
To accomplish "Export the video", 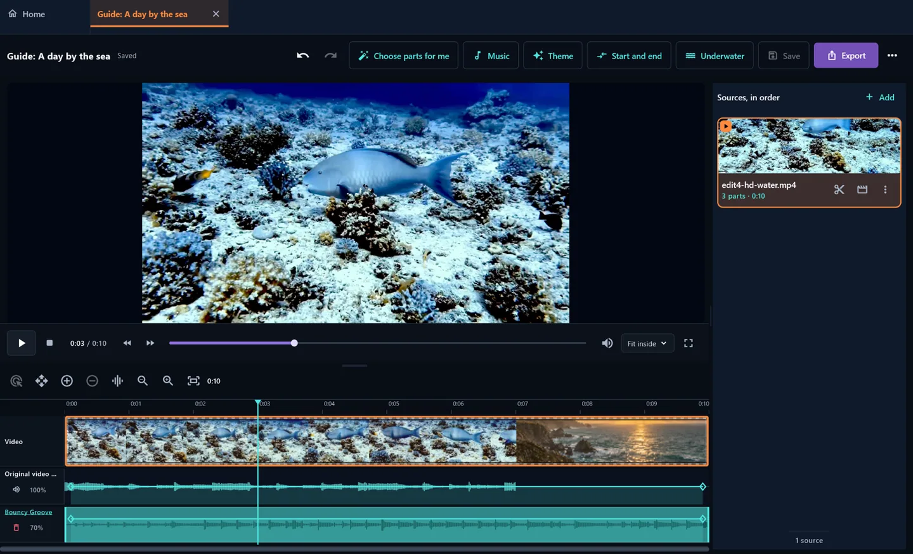I will (846, 56).
